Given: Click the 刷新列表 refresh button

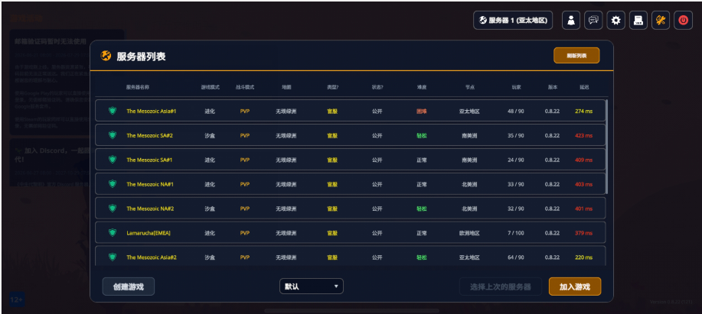Looking at the screenshot, I should 576,56.
